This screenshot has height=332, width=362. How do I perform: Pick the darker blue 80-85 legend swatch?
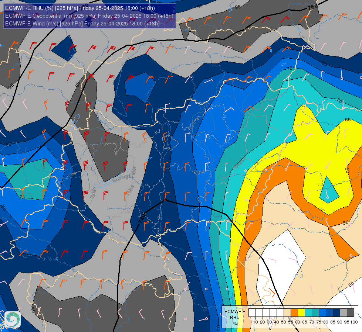click(x=329, y=313)
